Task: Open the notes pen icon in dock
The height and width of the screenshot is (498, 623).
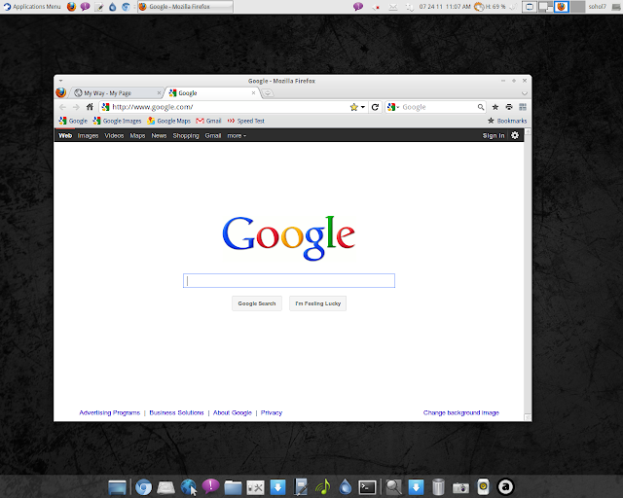Action: (x=301, y=487)
